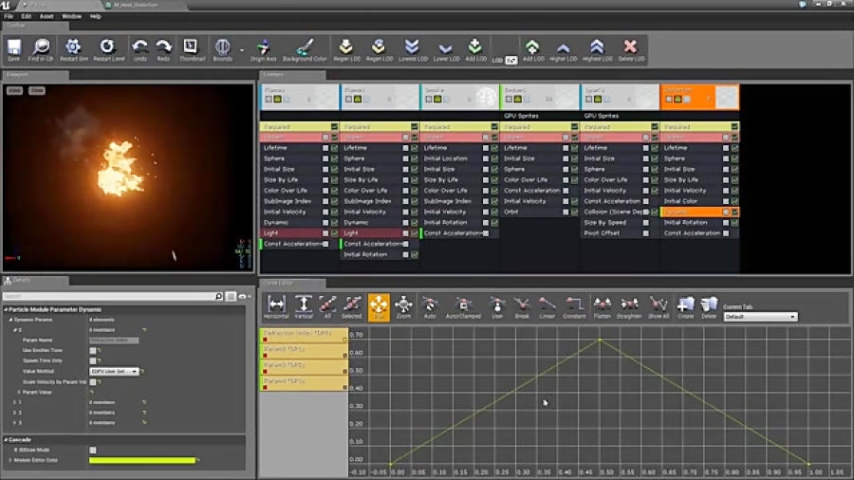Viewport: 854px width, 480px height.
Task: Click the Add LOD icon
Action: [474, 48]
